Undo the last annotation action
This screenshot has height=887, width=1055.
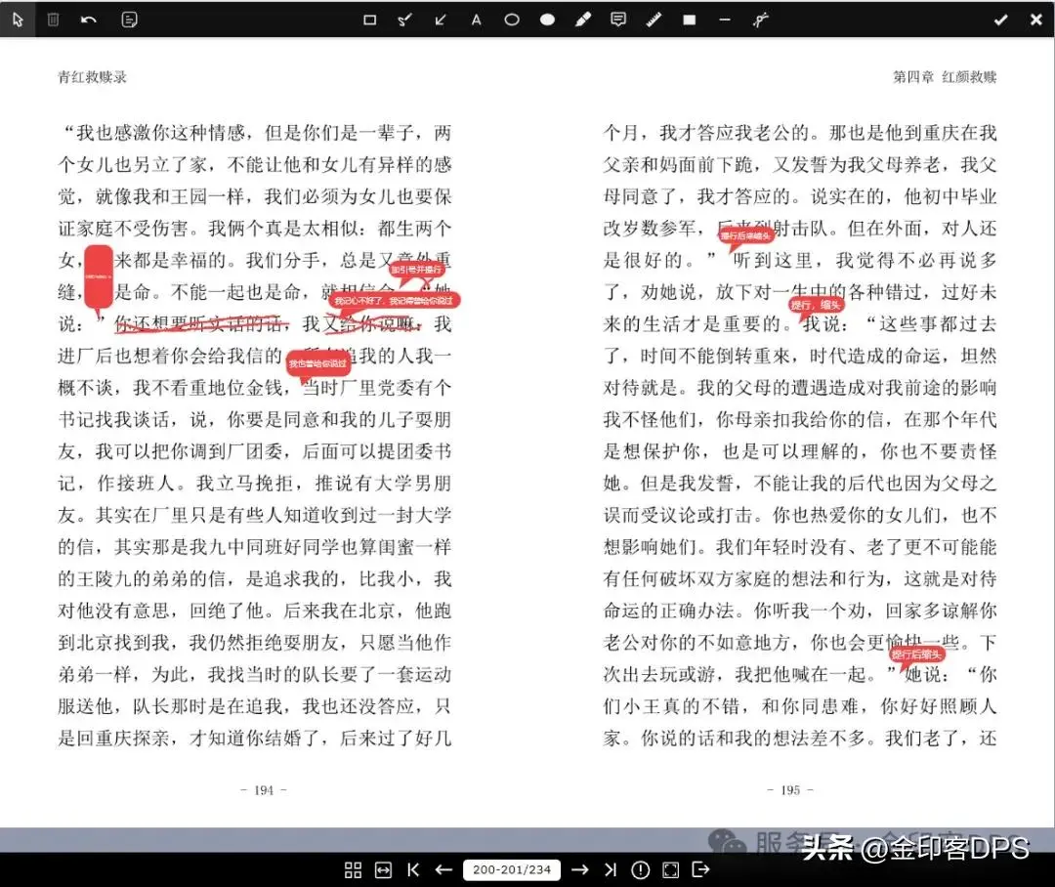pos(88,20)
